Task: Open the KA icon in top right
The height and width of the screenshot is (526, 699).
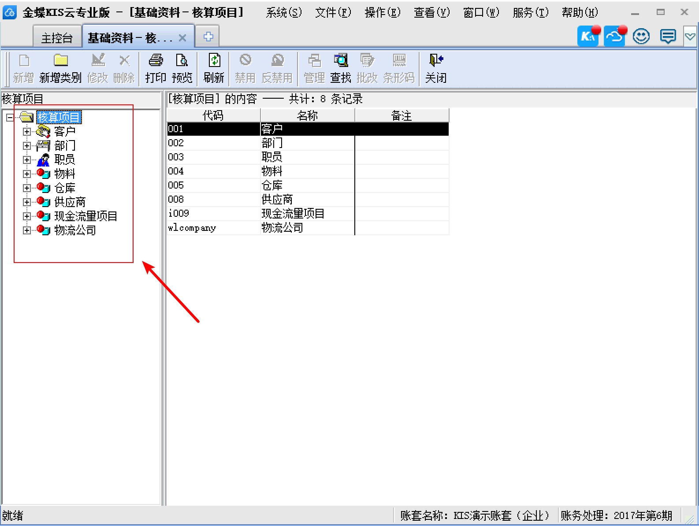Action: (588, 36)
